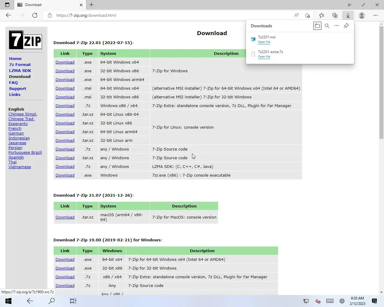
Task: Switch language to German
Action: tap(16, 133)
